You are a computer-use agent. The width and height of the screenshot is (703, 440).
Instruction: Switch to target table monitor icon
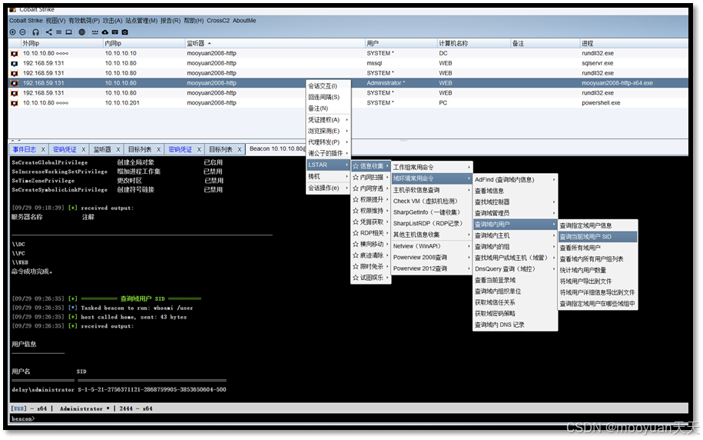(68, 32)
